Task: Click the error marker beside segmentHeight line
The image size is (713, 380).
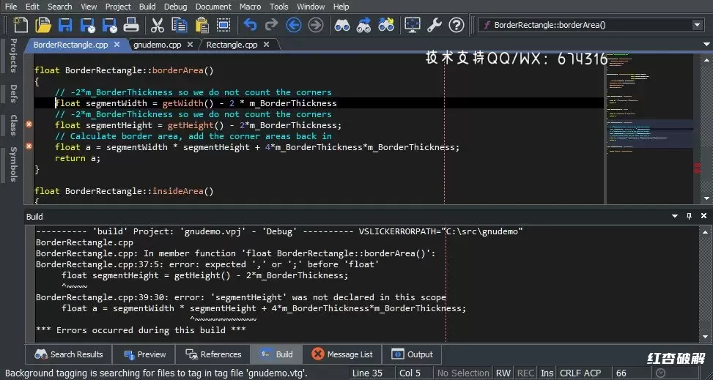Action: tap(29, 124)
